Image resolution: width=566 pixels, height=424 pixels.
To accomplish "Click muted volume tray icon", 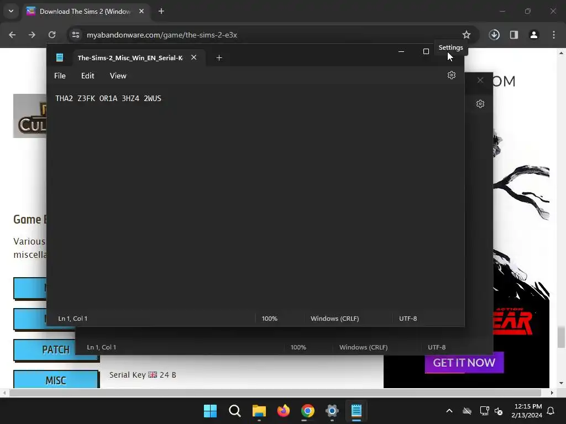I will coord(499,411).
